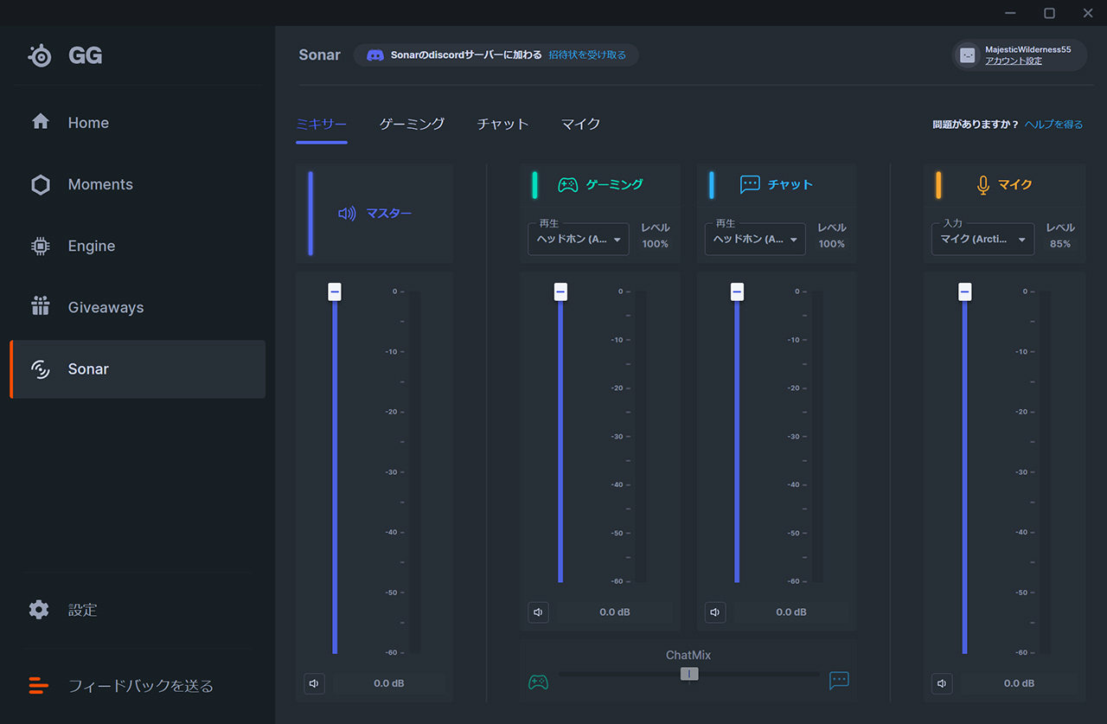Mute the マイク microphone channel

(x=942, y=683)
